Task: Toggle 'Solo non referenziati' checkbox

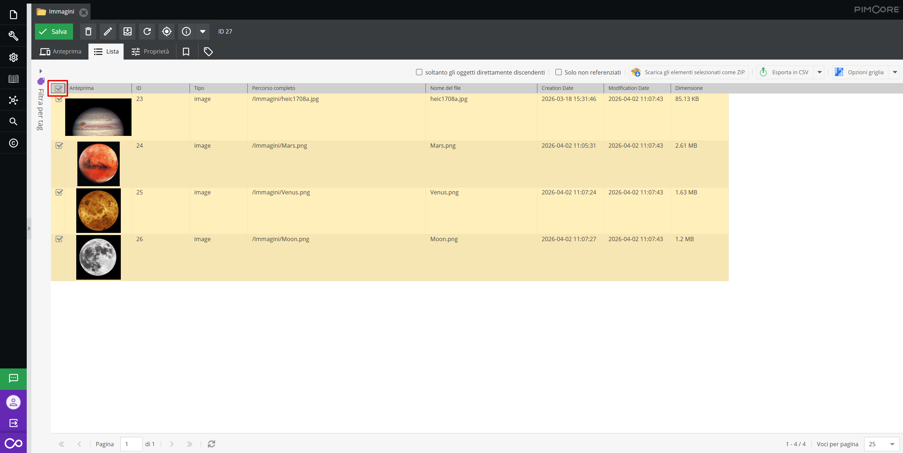Action: 558,72
